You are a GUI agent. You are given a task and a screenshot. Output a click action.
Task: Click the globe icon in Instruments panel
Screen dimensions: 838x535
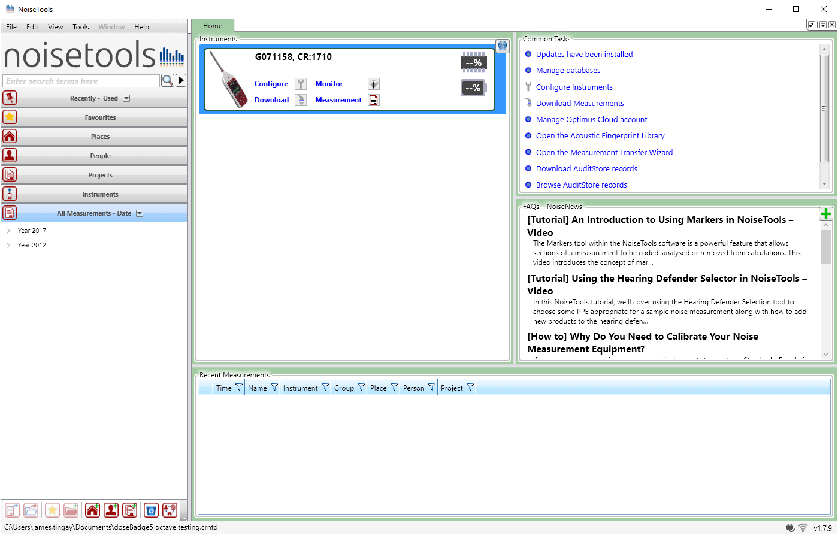tap(502, 46)
